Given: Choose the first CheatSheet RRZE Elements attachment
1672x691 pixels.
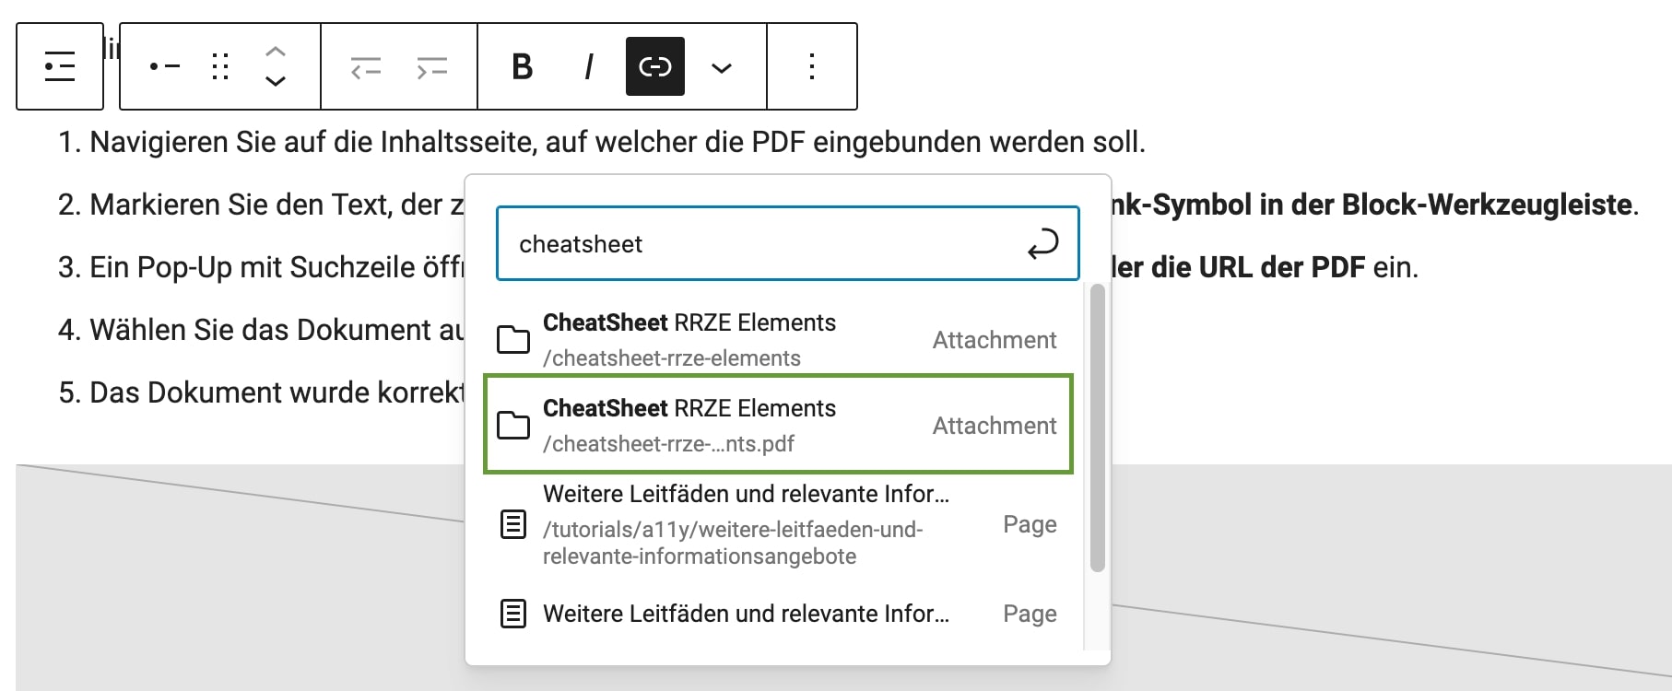Looking at the screenshot, I should 778,339.
